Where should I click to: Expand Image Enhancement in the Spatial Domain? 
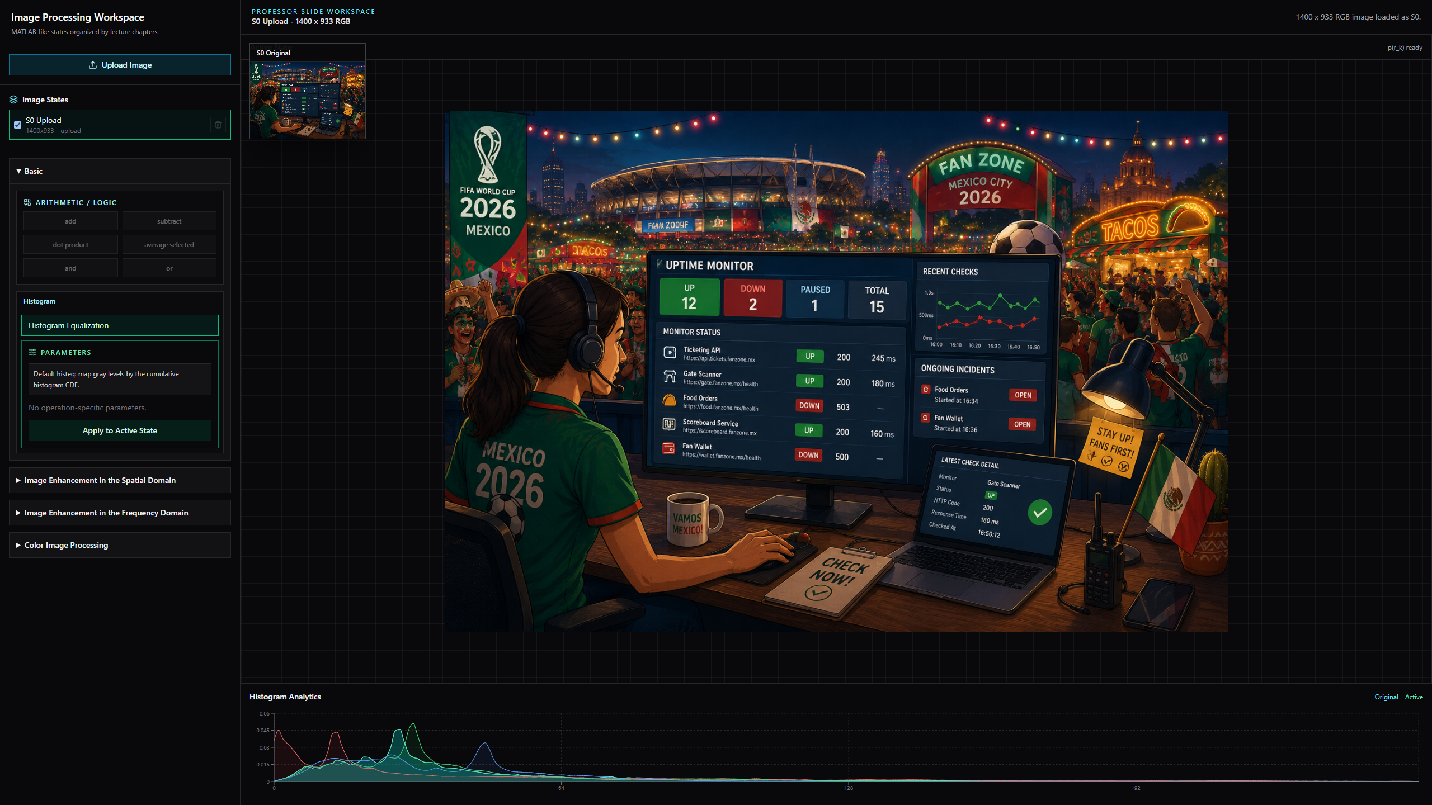pyautogui.click(x=120, y=480)
